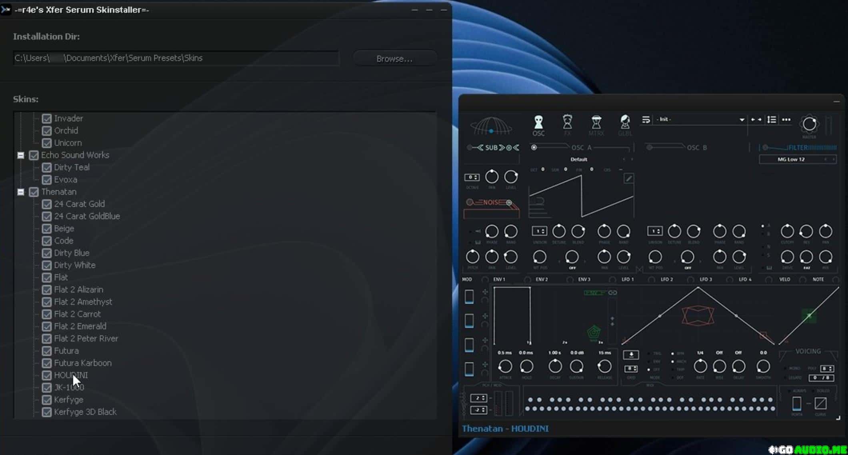The width and height of the screenshot is (848, 455).
Task: Open the Init preset dropdown arrow
Action: [x=742, y=120]
